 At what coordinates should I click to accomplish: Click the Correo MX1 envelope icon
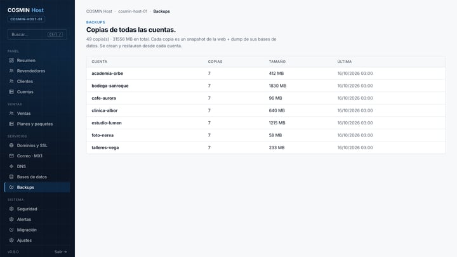coord(11,156)
